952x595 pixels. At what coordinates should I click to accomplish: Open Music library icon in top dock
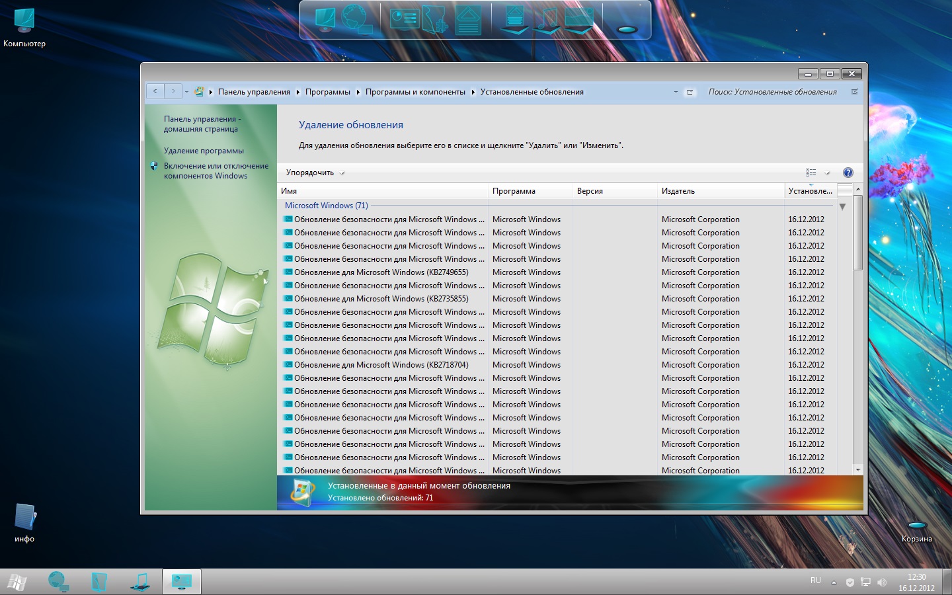[x=546, y=20]
